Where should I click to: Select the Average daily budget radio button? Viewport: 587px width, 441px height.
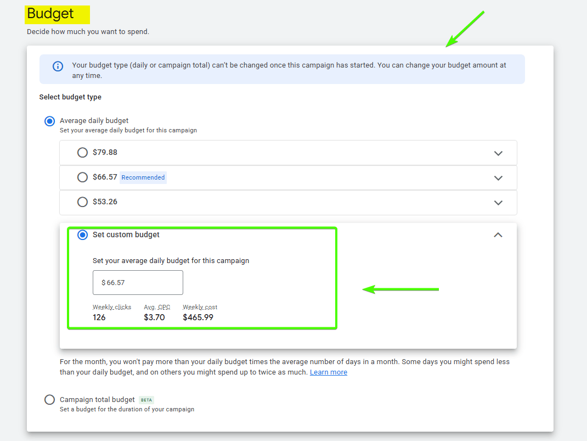[49, 121]
